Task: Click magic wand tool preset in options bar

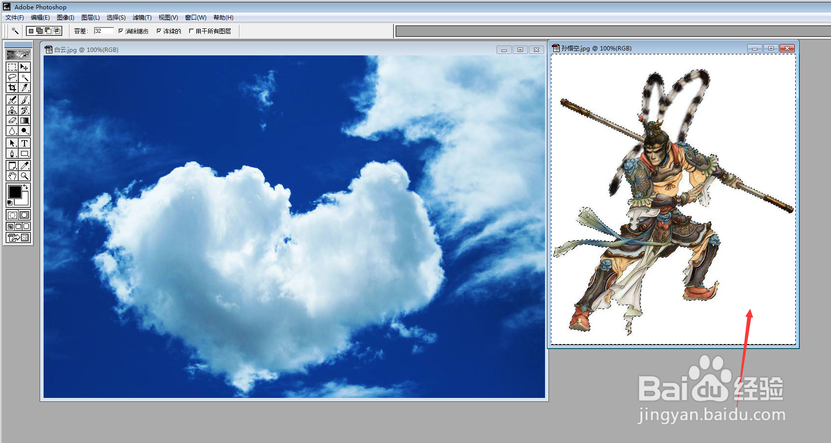Action: [x=15, y=31]
